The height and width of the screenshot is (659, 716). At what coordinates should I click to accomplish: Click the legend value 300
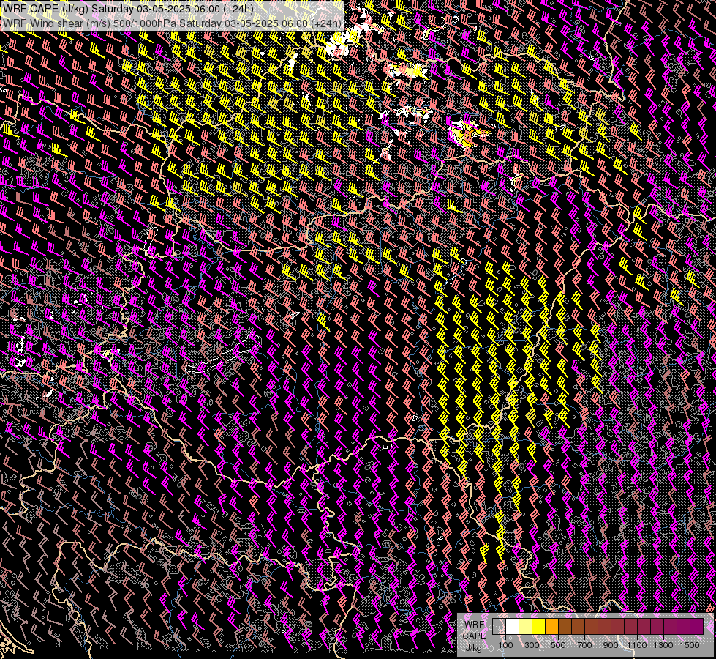(x=532, y=645)
